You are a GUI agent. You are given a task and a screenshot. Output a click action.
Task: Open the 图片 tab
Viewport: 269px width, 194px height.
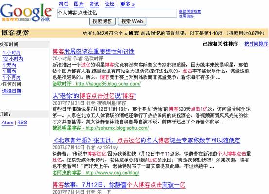[x=79, y=4]
